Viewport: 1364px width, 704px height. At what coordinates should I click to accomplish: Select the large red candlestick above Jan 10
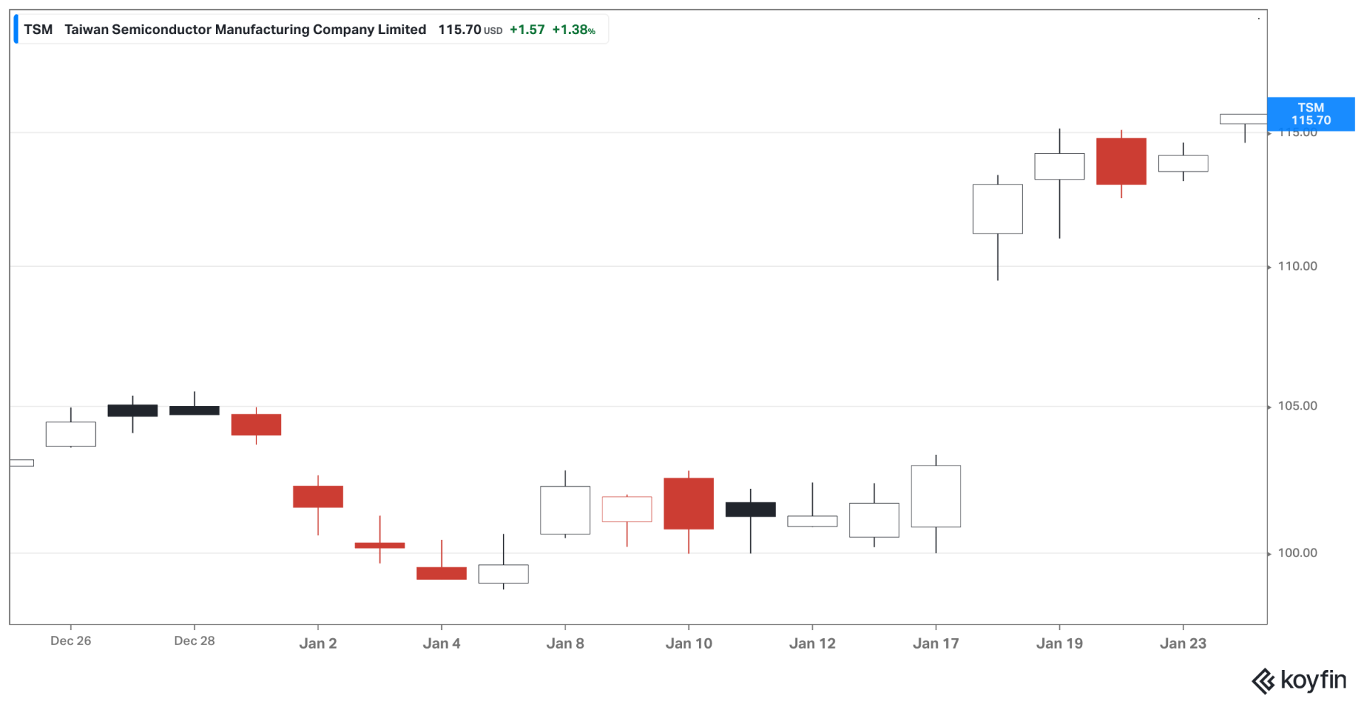[688, 504]
